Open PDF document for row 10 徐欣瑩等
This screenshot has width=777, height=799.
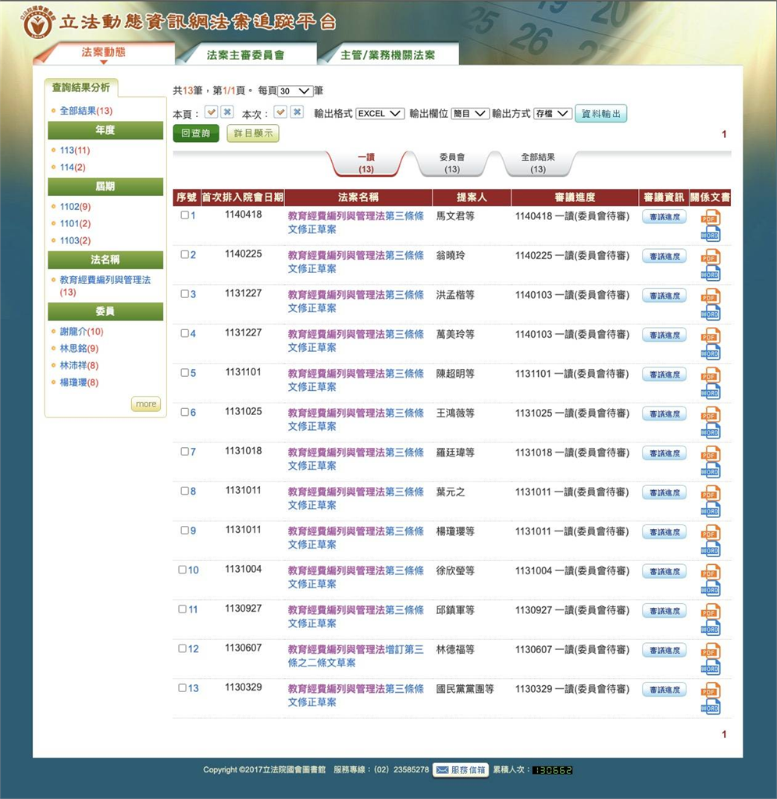coord(710,572)
